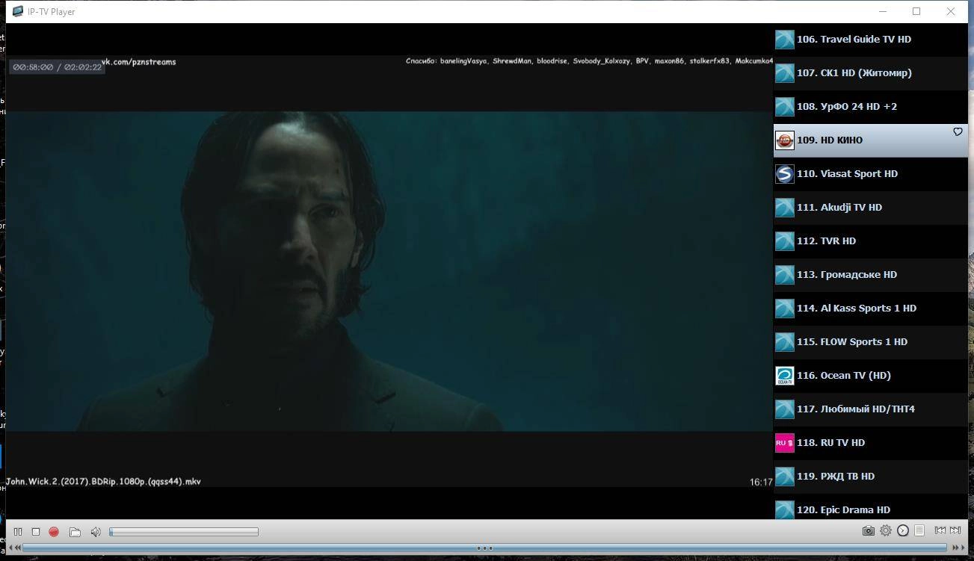The height and width of the screenshot is (561, 974).
Task: Switch to previous channel
Action: coord(940,530)
